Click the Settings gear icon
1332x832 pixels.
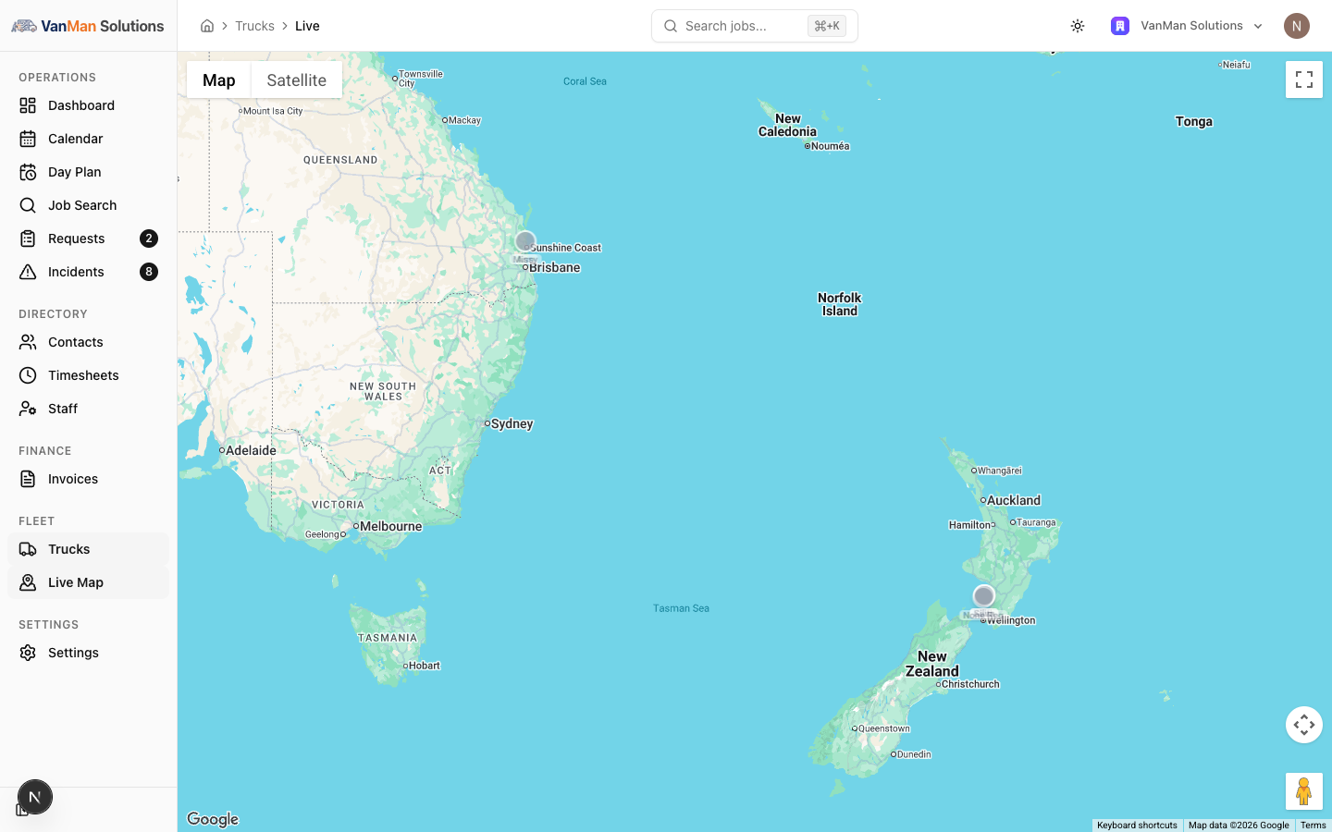pyautogui.click(x=28, y=653)
